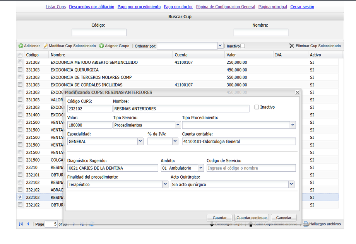Click the Modificar Cup Seleccionado pencil icon
Viewport: 356px width, 244px height.
coord(46,46)
